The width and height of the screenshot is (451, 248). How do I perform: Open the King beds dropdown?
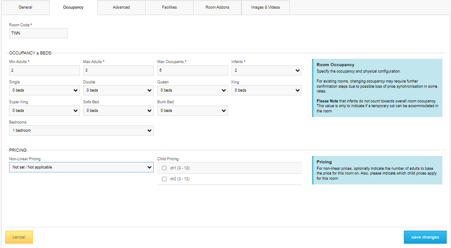(267, 90)
